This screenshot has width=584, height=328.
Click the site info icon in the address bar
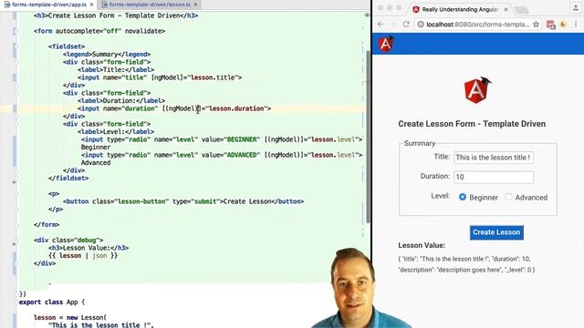click(421, 25)
